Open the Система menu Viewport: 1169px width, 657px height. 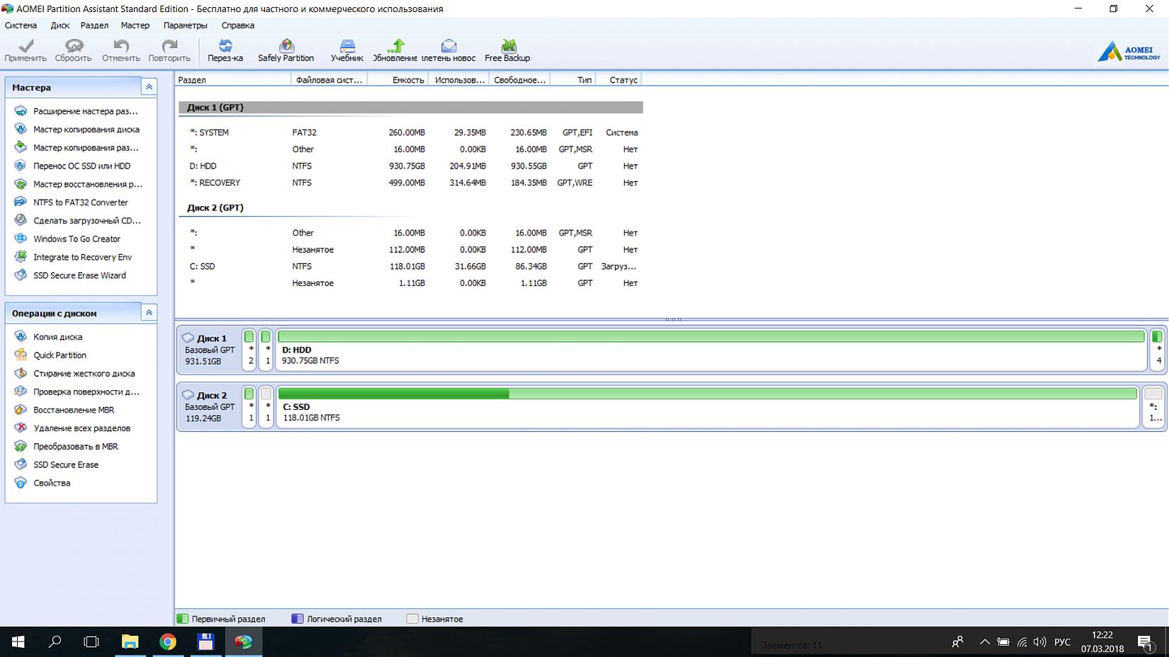click(x=21, y=25)
